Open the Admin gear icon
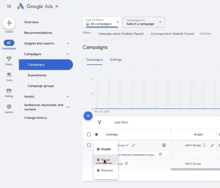The width and height of the screenshot is (220, 188). point(9,107)
